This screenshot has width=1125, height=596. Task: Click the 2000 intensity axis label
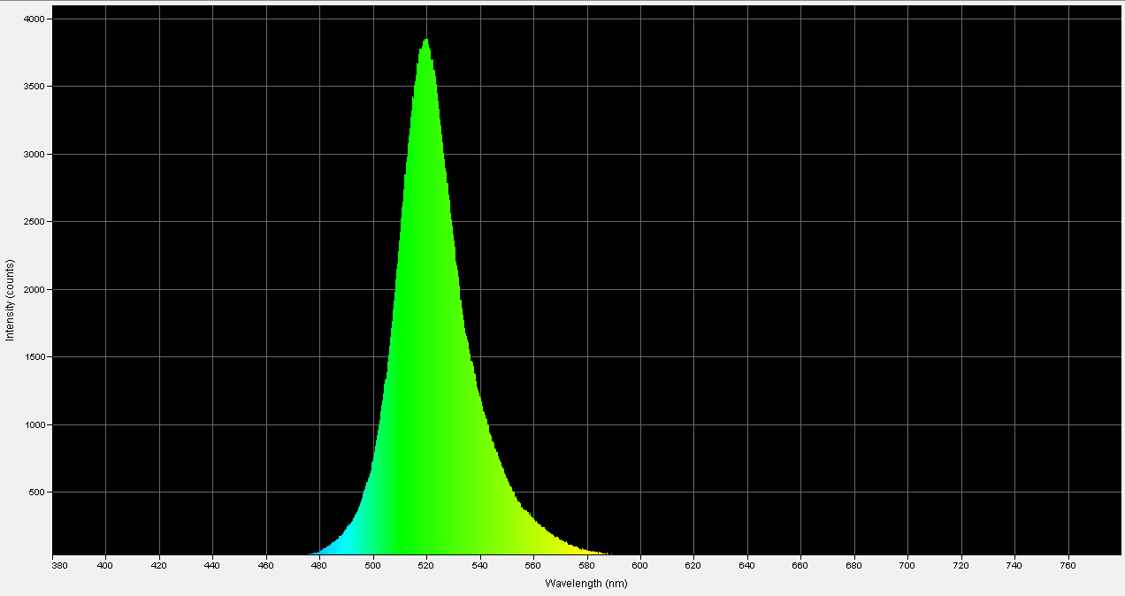[x=35, y=289]
